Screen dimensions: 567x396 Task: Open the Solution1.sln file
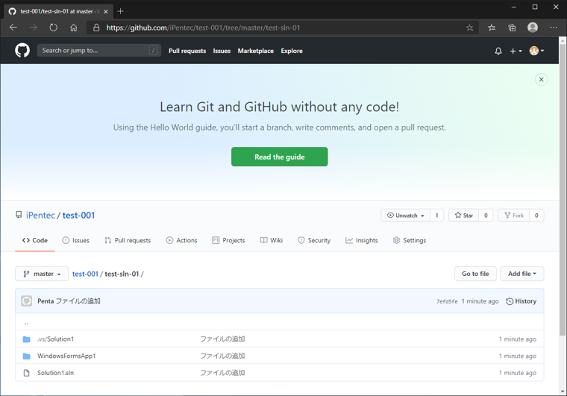pyautogui.click(x=55, y=373)
